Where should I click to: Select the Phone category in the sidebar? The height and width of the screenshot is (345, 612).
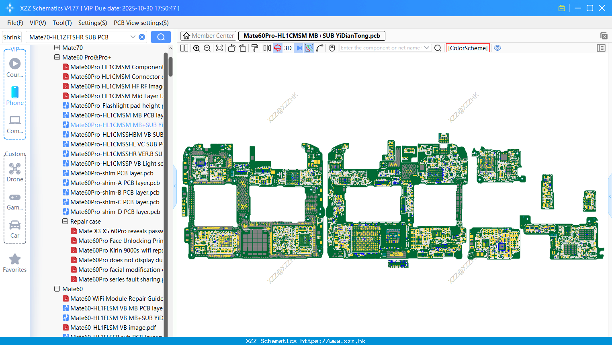[x=15, y=96]
